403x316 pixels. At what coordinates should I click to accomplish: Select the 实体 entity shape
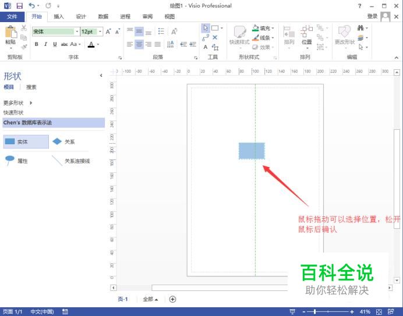(x=26, y=142)
